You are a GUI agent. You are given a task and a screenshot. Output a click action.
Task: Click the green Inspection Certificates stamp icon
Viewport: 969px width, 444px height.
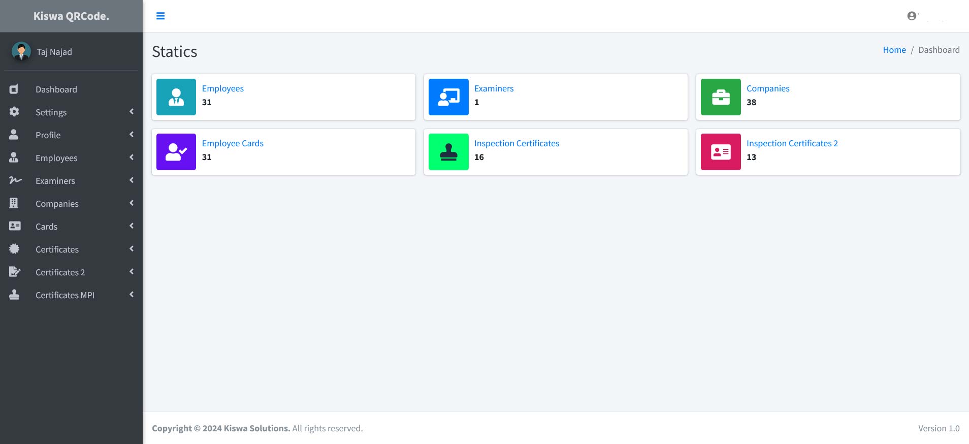448,152
